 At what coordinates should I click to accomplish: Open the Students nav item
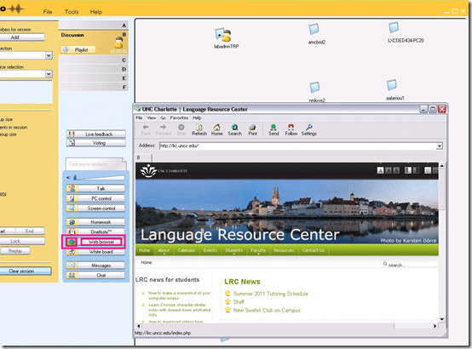[x=233, y=250]
